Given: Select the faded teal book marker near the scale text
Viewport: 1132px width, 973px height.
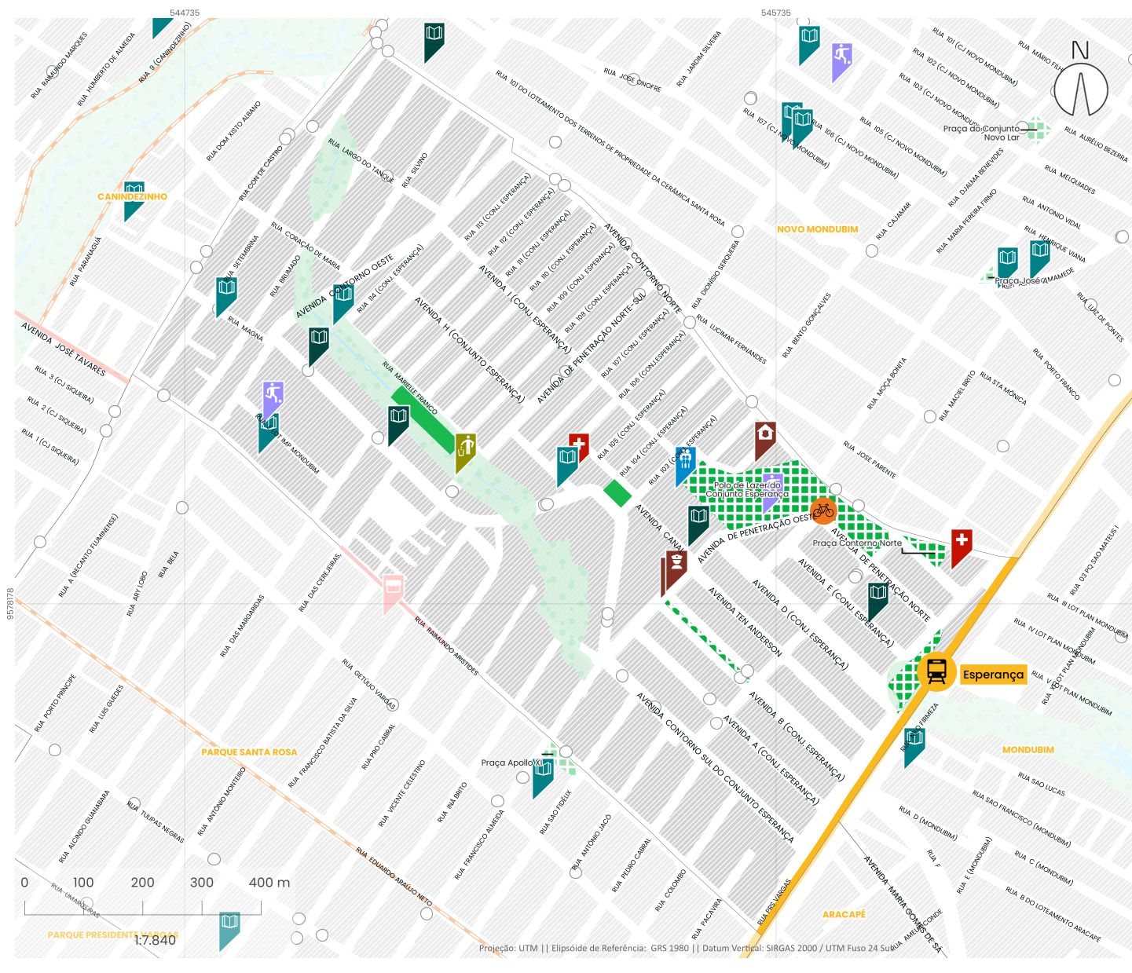Looking at the screenshot, I should coord(229,931).
